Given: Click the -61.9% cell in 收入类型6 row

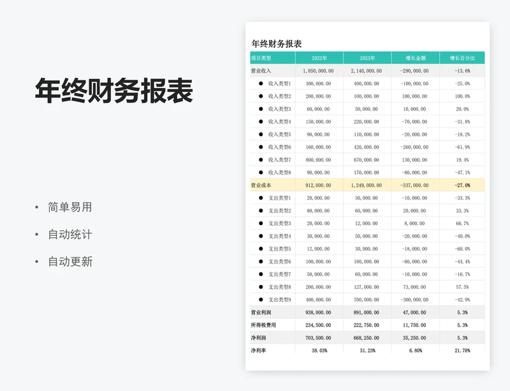Looking at the screenshot, I should [x=462, y=147].
